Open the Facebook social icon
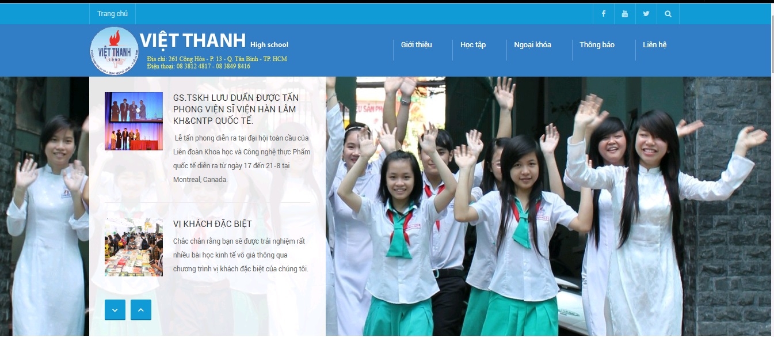Image resolution: width=774 pixels, height=337 pixels. tap(603, 14)
